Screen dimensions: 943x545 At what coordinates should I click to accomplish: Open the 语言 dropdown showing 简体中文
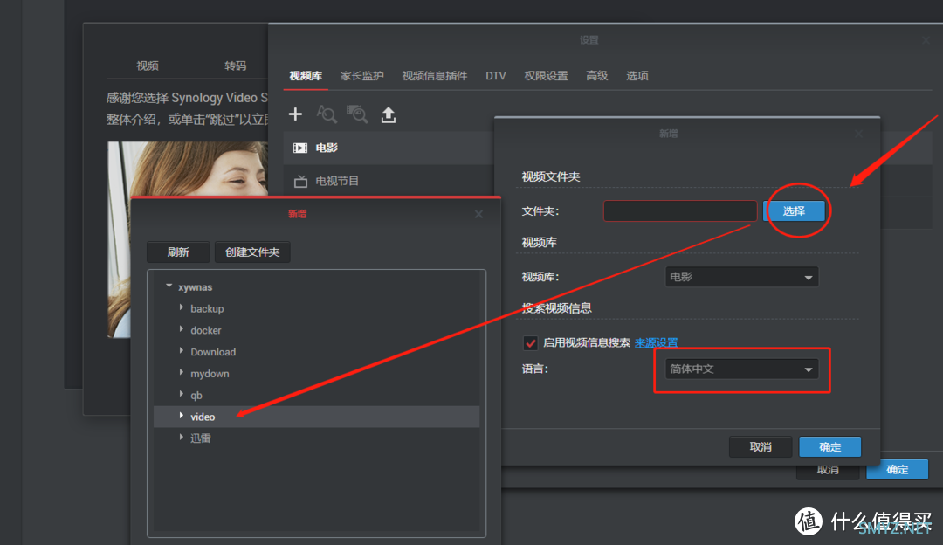pyautogui.click(x=741, y=369)
